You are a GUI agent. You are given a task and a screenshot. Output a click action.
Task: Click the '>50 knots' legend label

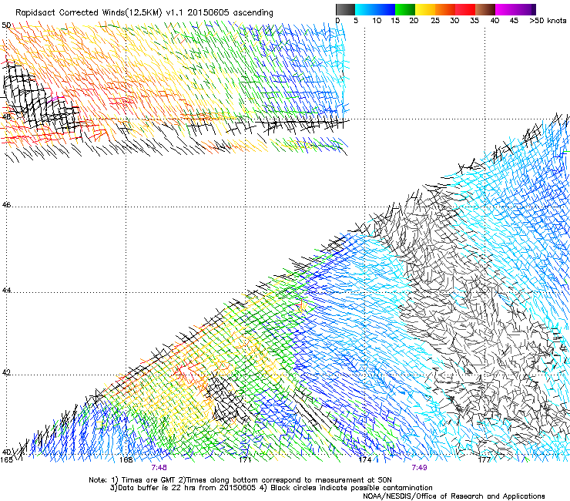(x=548, y=21)
